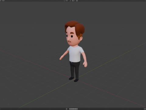146x110 pixels.
Task: Play the animation in reverse
Action: pyautogui.click(x=73, y=109)
